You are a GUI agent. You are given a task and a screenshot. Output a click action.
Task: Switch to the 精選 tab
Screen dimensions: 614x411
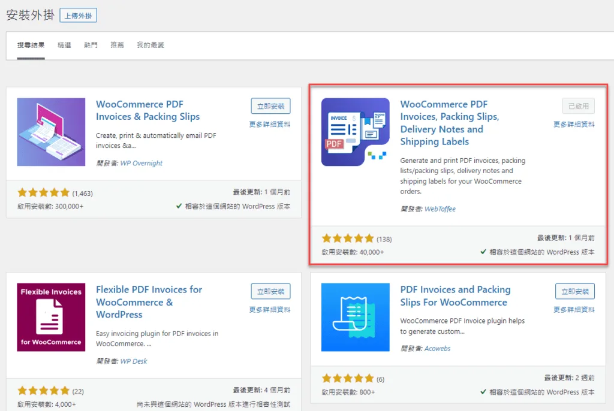(x=64, y=46)
